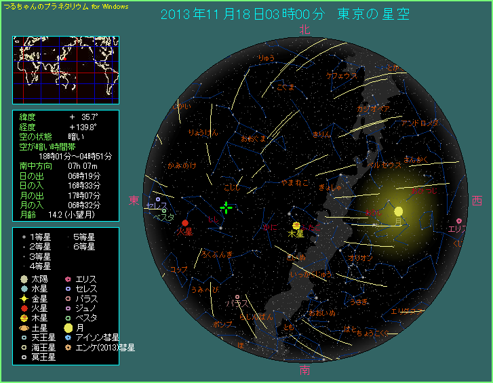Select the Cassiopeia (カシオペア) constellation label
The width and height of the screenshot is (493, 383).
pyautogui.click(x=373, y=108)
